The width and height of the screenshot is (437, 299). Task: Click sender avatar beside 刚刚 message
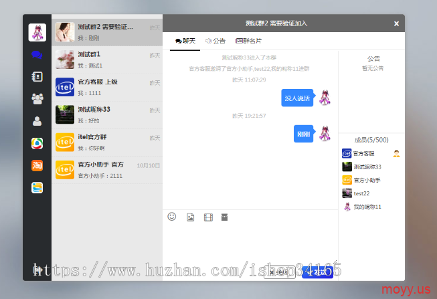(325, 134)
